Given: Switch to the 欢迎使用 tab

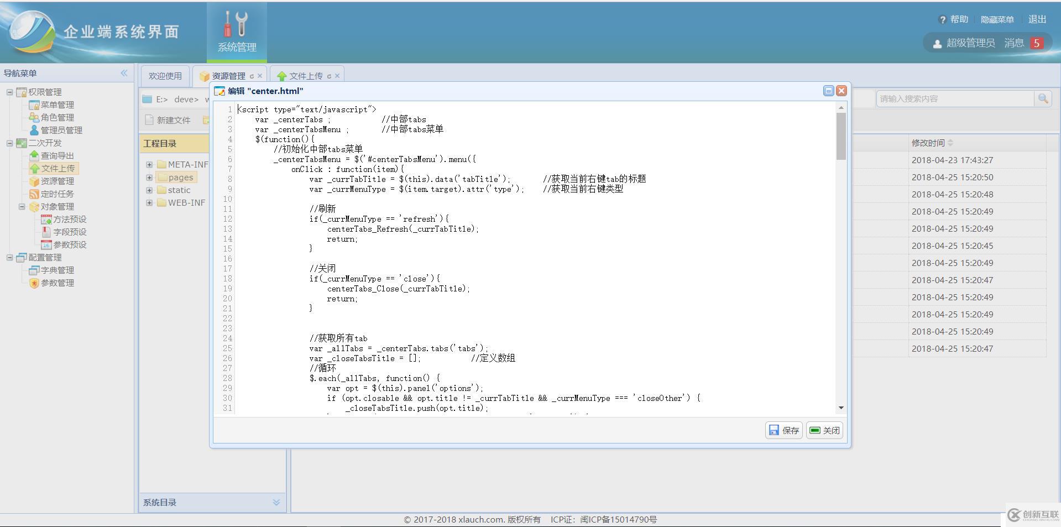Looking at the screenshot, I should click(x=164, y=76).
